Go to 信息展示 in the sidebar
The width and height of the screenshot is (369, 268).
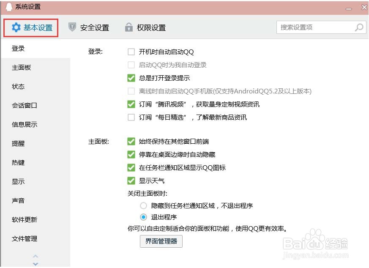(x=36, y=124)
